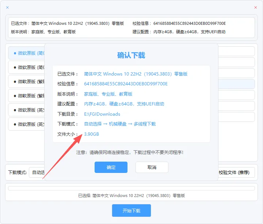This screenshot has width=263, height=224.
Task: Confirm download with the 确定 button
Action: click(111, 167)
